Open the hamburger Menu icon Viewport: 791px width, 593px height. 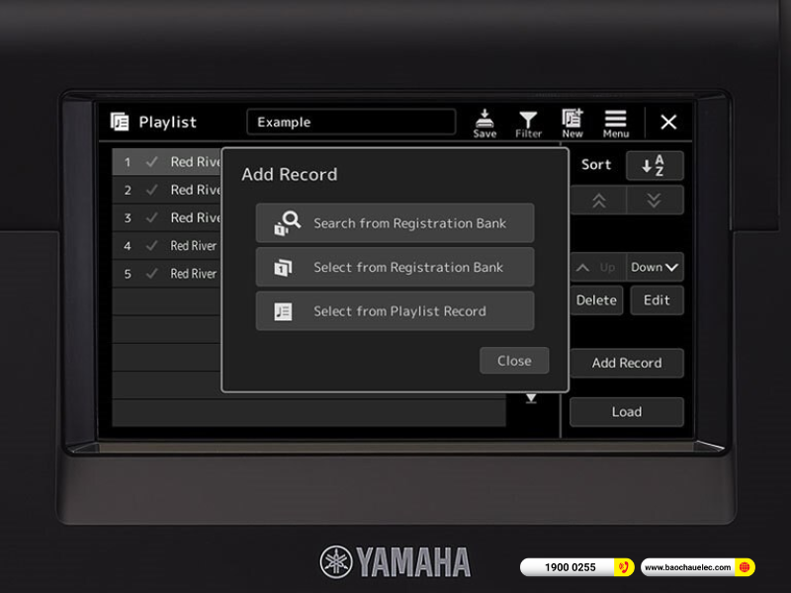pyautogui.click(x=615, y=122)
